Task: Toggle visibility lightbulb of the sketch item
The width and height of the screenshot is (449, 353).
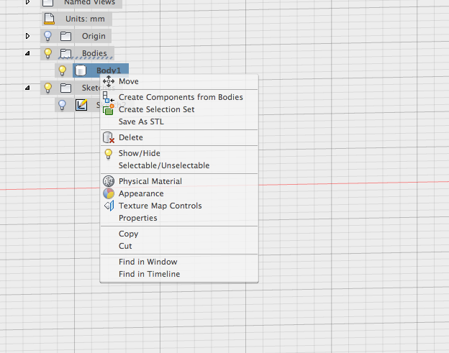Action: click(62, 105)
